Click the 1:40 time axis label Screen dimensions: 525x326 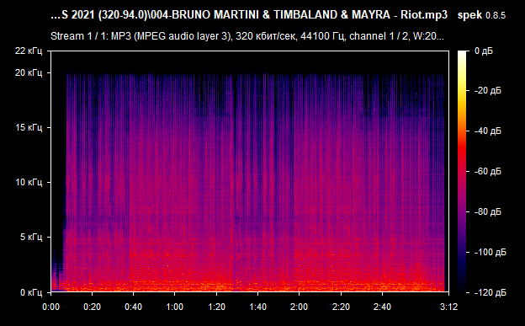click(x=257, y=307)
